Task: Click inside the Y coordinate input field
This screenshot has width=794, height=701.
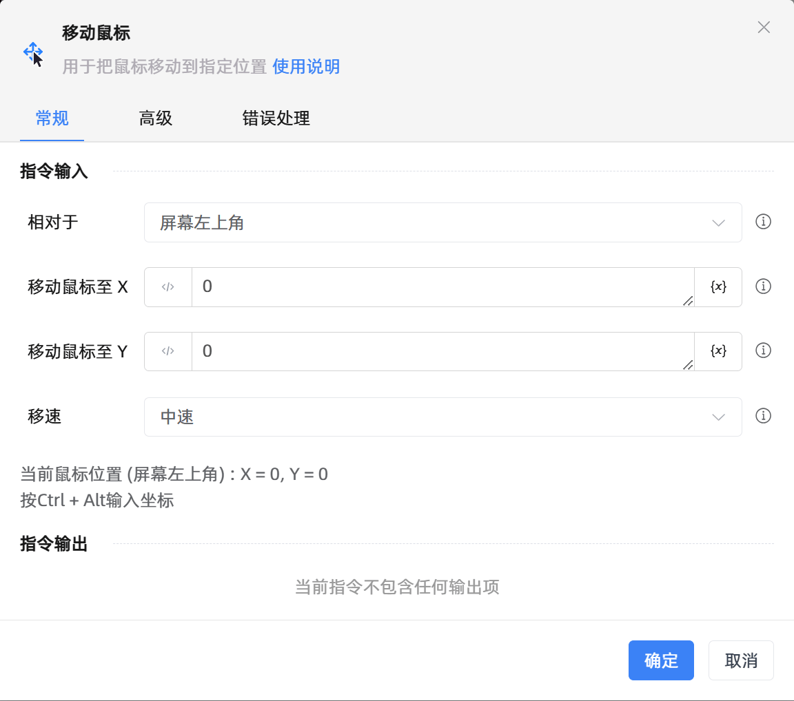Action: 414,351
